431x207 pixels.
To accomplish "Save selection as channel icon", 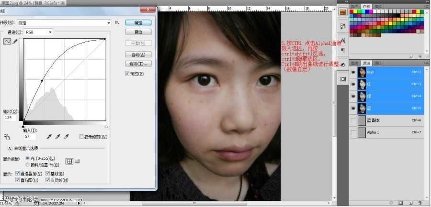I will (x=400, y=203).
